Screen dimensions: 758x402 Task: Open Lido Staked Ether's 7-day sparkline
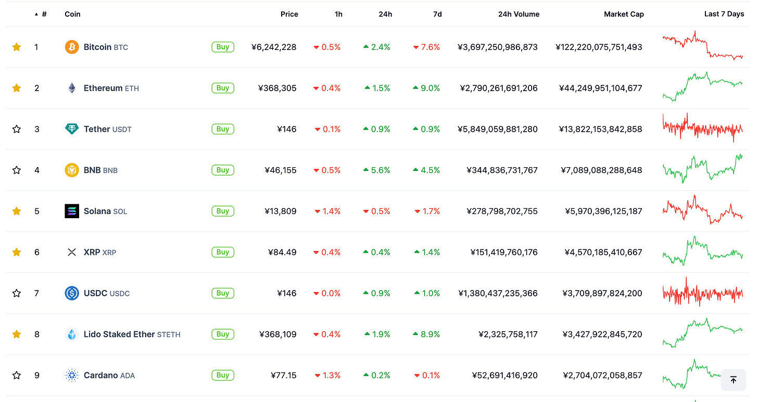coord(703,333)
